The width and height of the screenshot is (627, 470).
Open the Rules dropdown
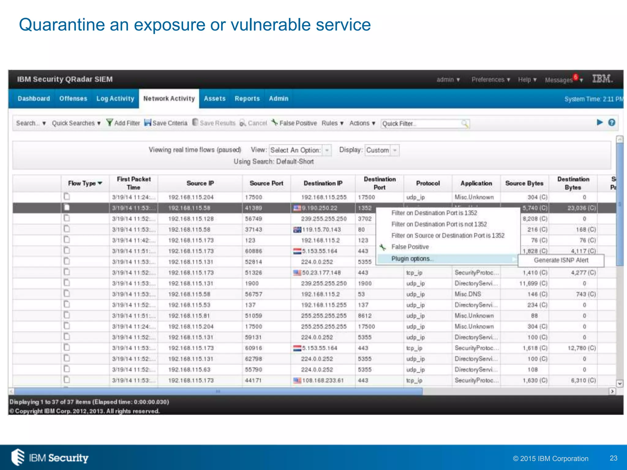(332, 123)
